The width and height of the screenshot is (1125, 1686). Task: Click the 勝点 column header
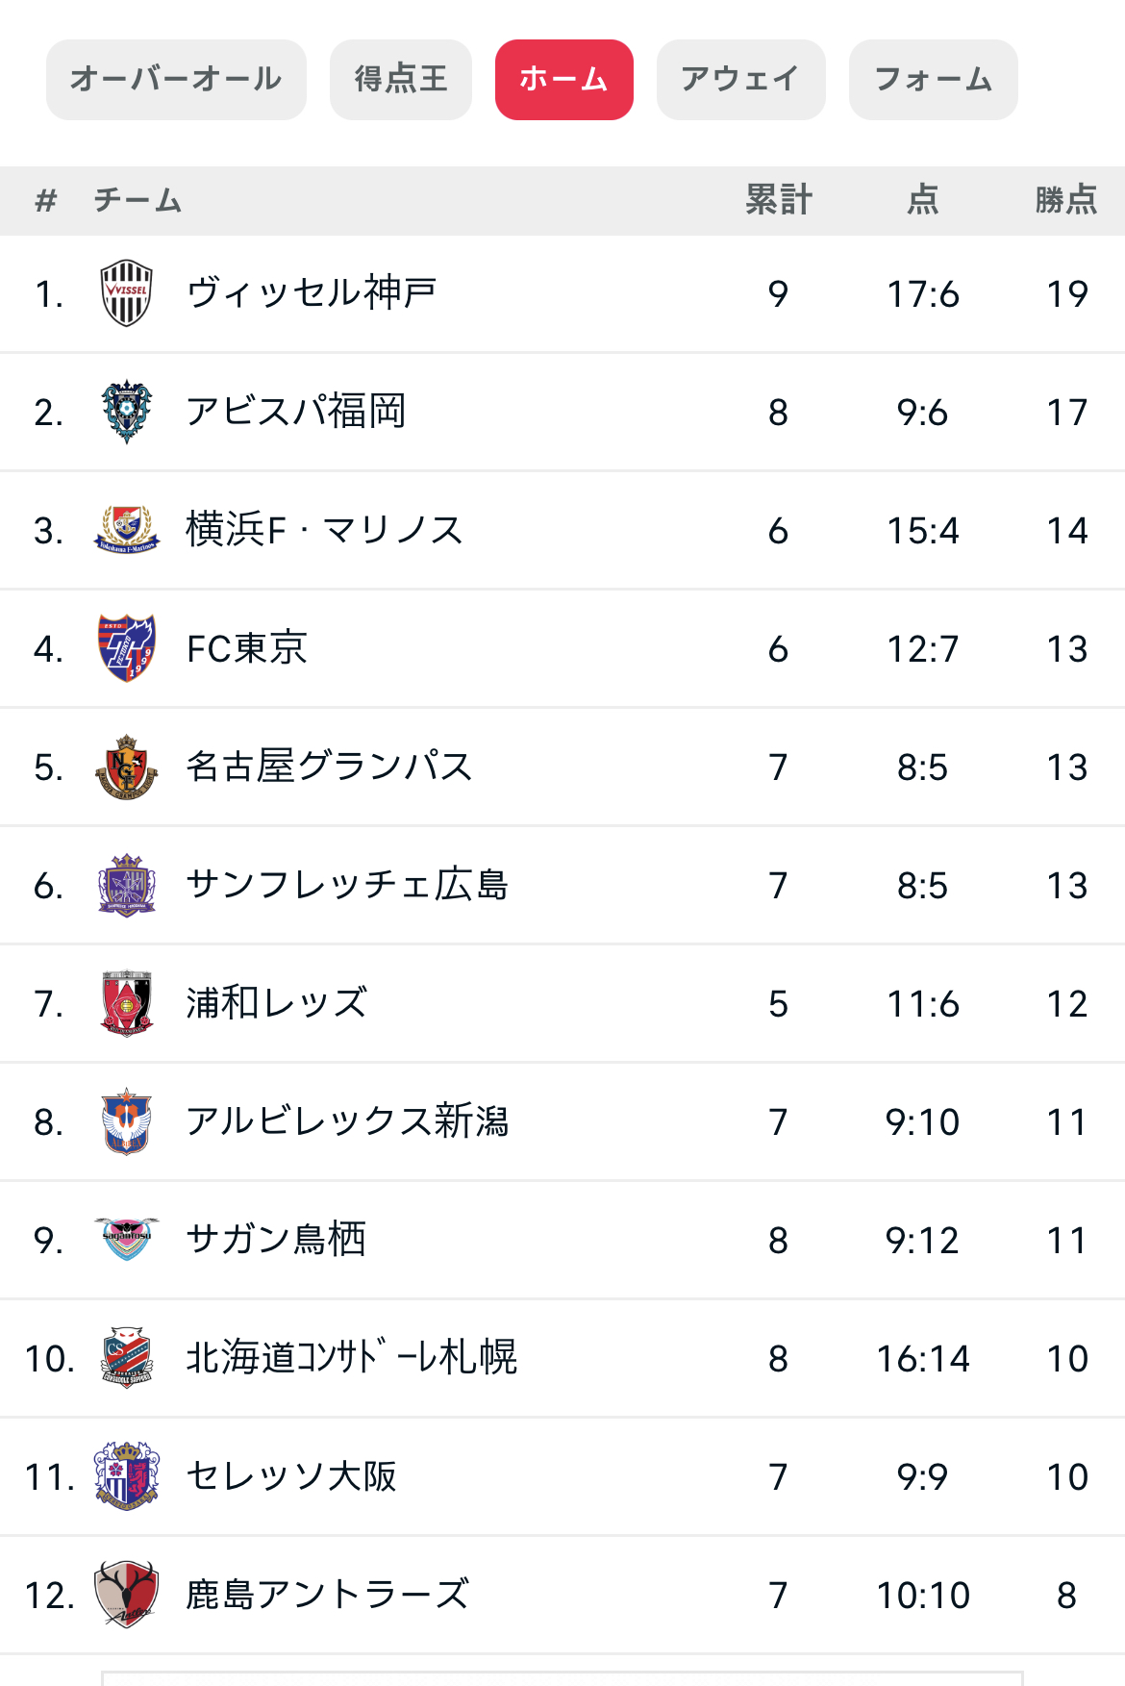(x=1066, y=200)
